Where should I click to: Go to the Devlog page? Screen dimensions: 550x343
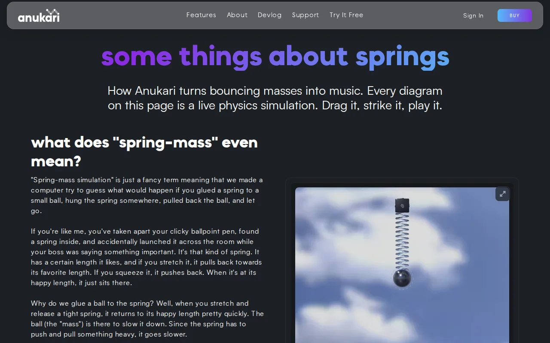269,15
